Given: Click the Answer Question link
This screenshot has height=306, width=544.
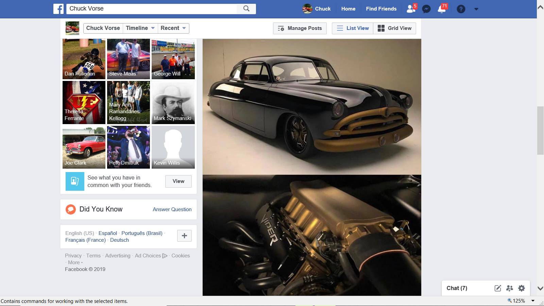Looking at the screenshot, I should [x=172, y=209].
